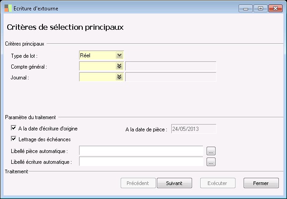The height and width of the screenshot is (199, 287).
Task: Focus the Libellé pièce automatique text field
Action: 141,151
